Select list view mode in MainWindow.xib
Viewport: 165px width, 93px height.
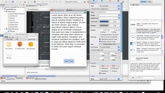pos(9,37)
